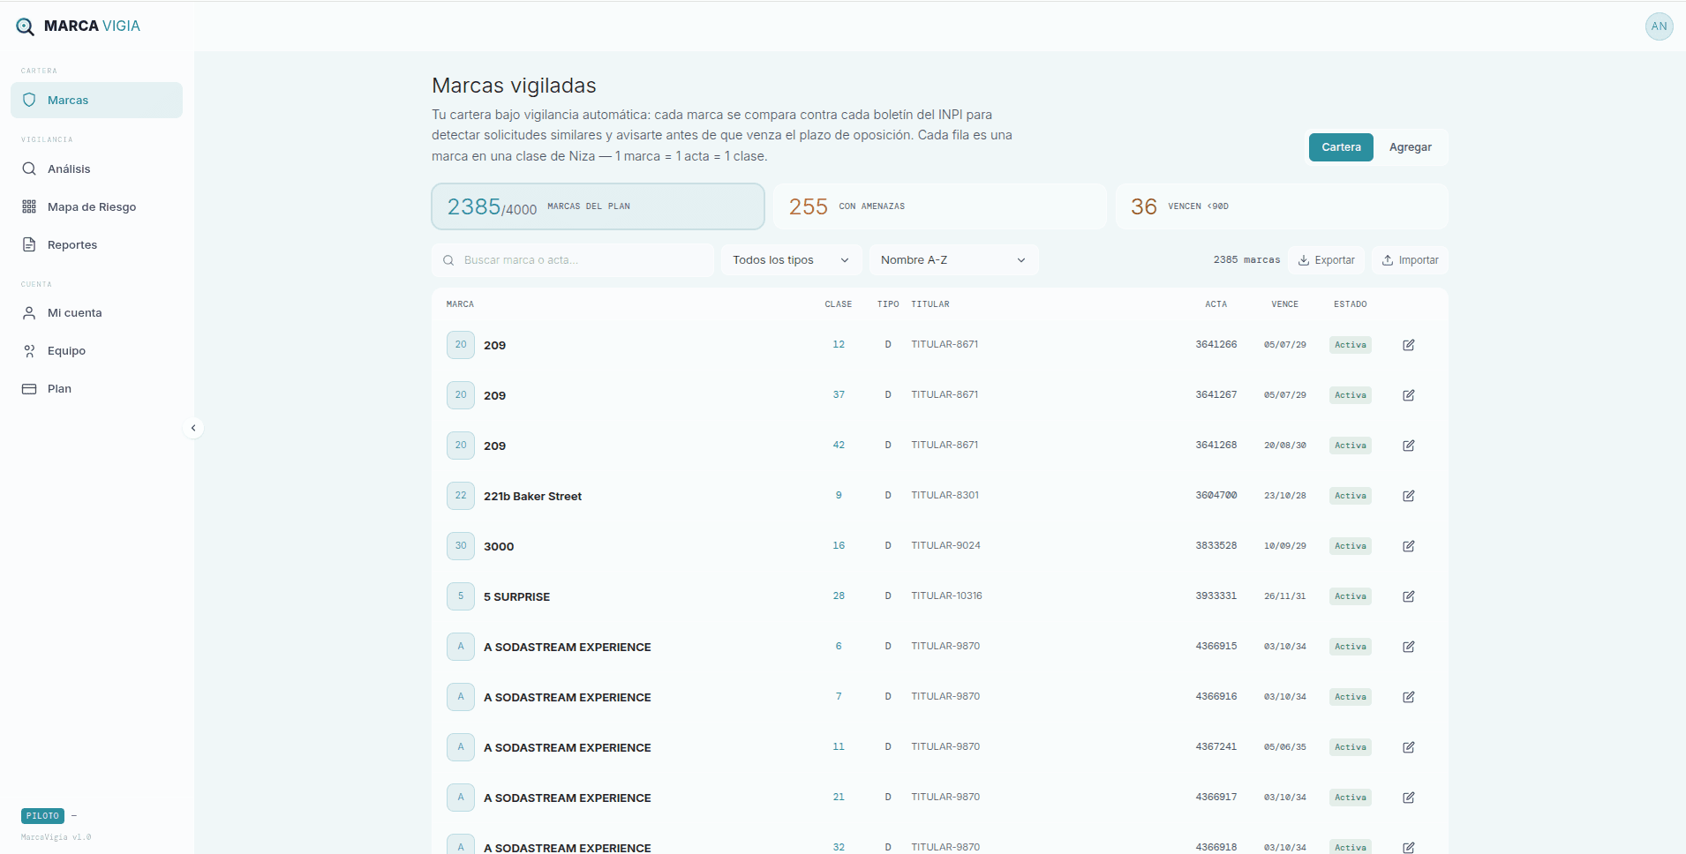Select the Marcas del plan stat card
The image size is (1686, 854).
(x=598, y=206)
